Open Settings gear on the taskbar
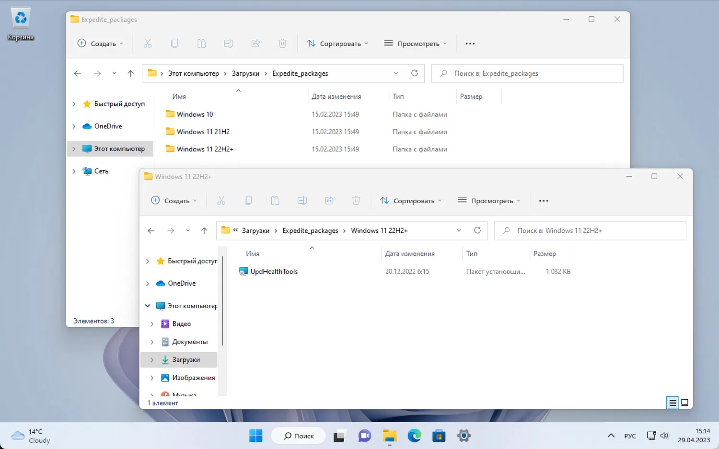 click(464, 436)
